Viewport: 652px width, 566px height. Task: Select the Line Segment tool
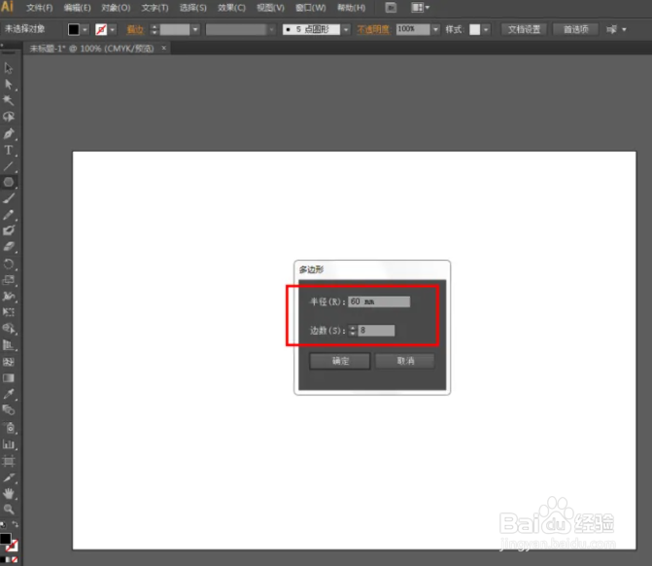click(x=9, y=166)
